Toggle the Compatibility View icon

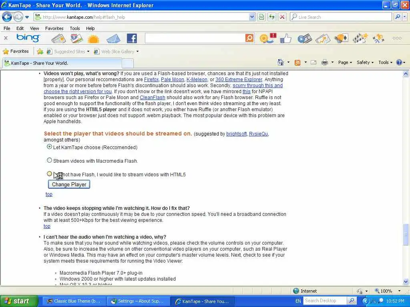[x=261, y=17]
